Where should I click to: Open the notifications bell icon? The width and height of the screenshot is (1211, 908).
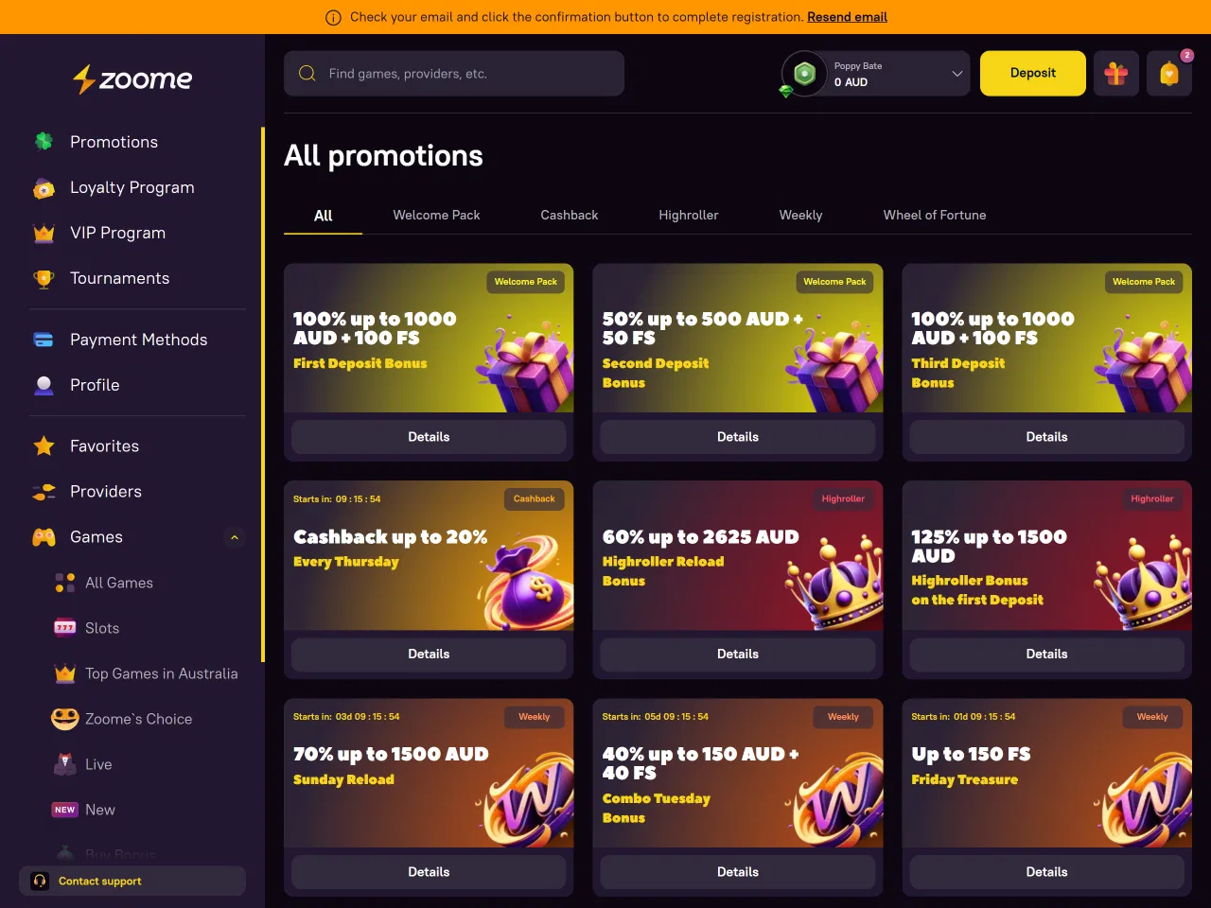pos(1169,73)
